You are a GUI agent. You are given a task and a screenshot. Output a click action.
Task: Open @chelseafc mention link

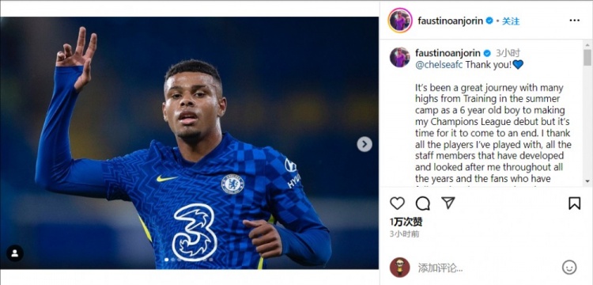[439, 65]
